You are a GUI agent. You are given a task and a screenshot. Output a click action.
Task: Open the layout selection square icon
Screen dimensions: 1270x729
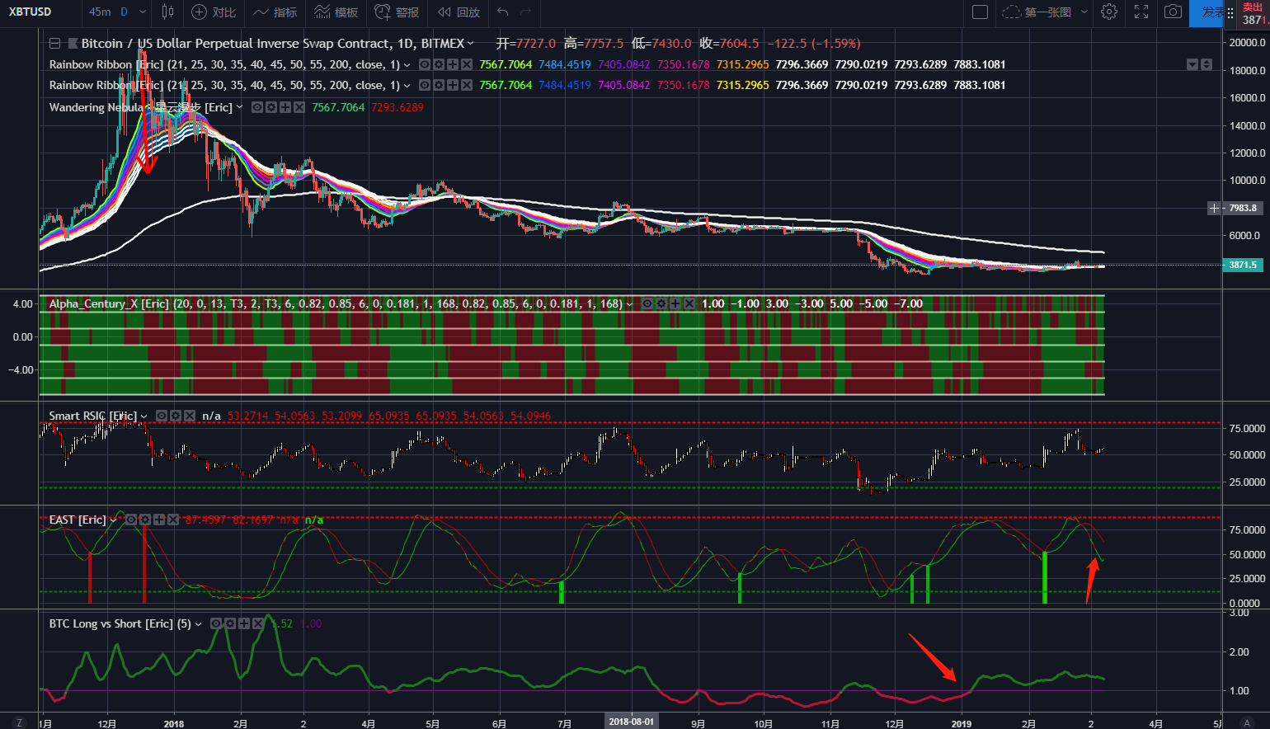click(980, 12)
